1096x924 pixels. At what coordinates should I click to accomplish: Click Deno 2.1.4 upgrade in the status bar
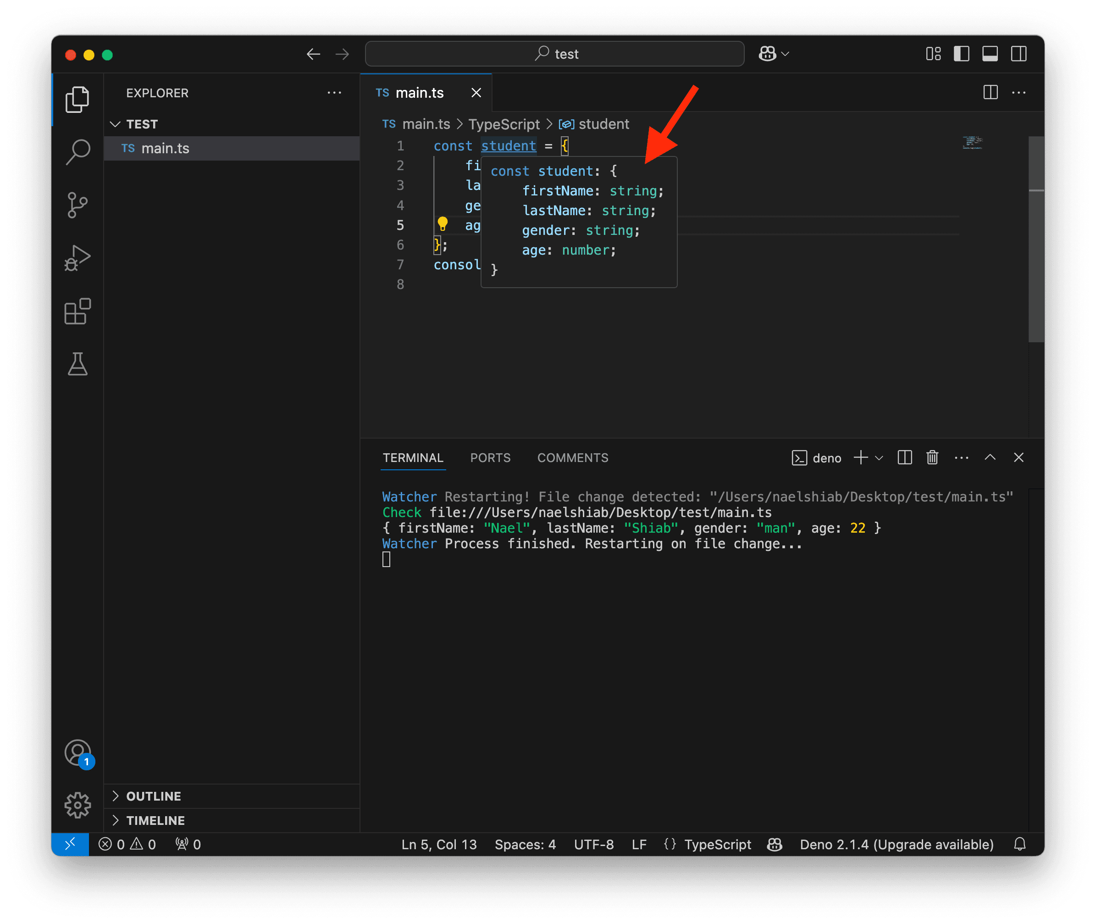(897, 844)
